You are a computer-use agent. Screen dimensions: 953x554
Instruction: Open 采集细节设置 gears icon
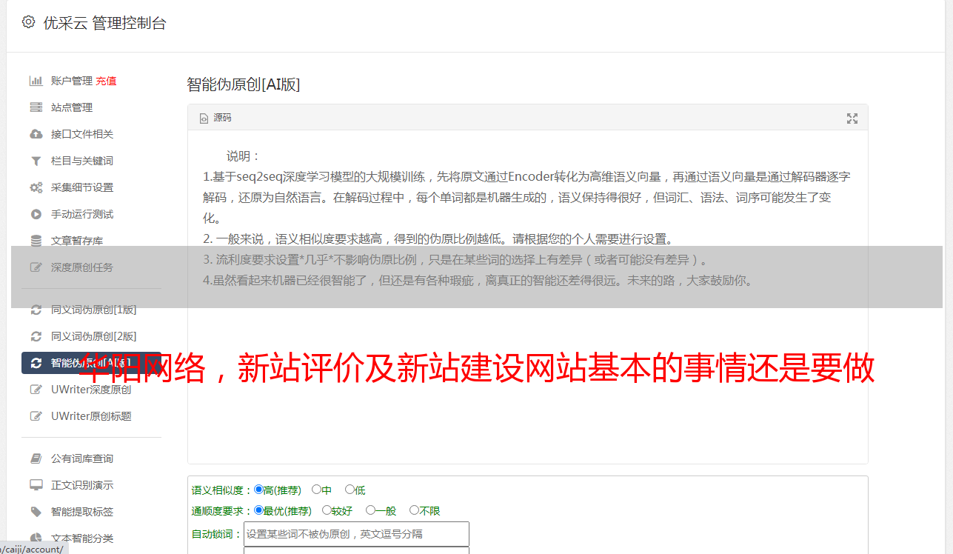36,187
